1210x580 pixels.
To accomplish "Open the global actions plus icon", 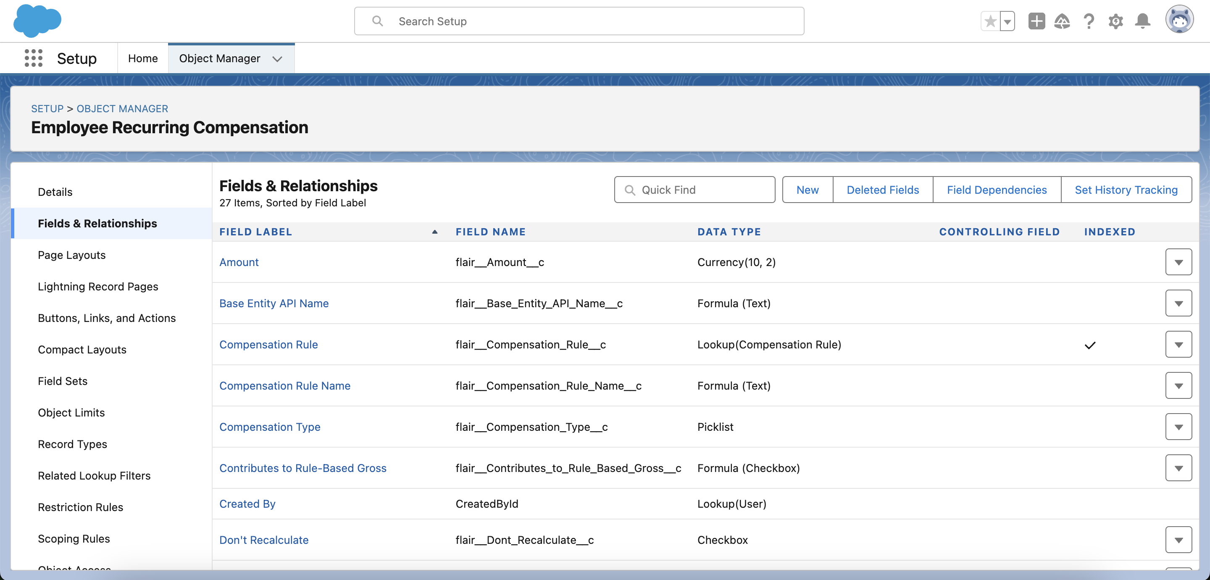I will (1036, 21).
